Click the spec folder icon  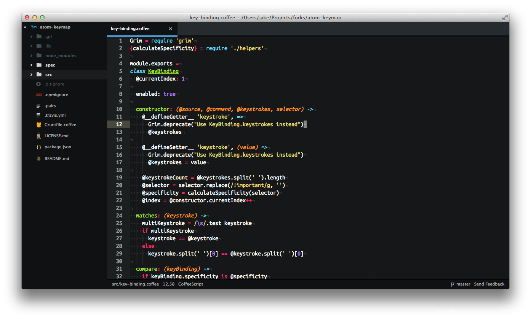click(39, 65)
